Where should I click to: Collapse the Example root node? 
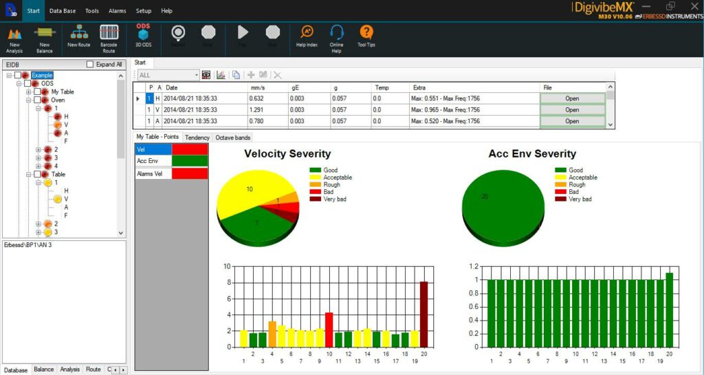click(x=9, y=76)
